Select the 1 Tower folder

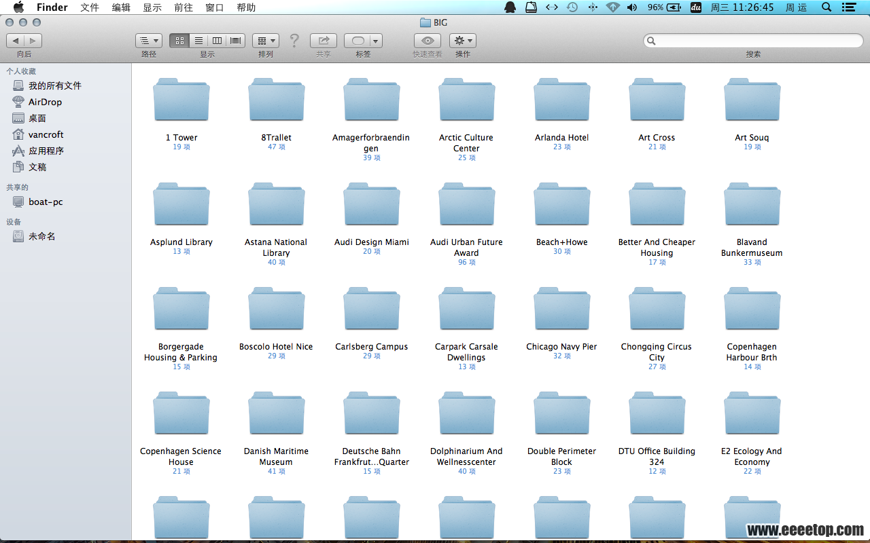click(x=181, y=99)
